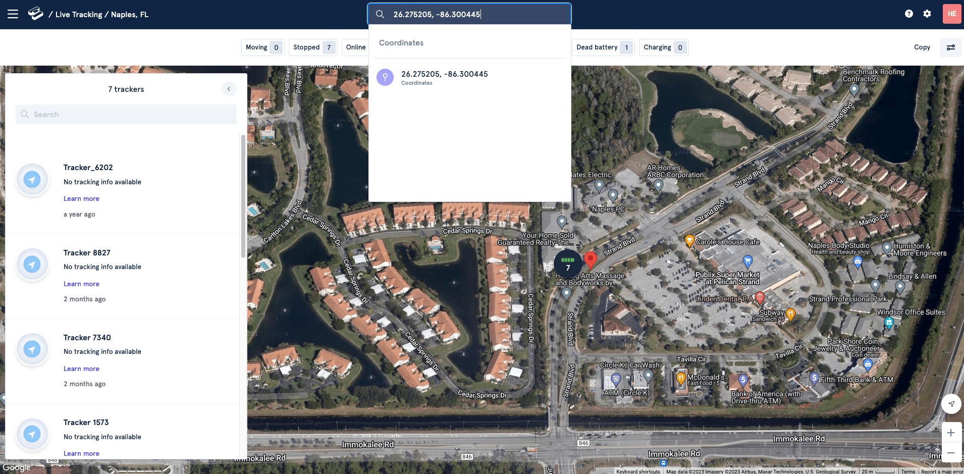The height and width of the screenshot is (474, 964).
Task: Zoom in the map with plus button
Action: click(951, 433)
